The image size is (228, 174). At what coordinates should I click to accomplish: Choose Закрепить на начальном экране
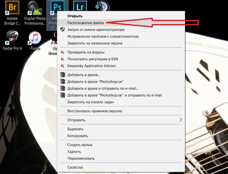121,43
